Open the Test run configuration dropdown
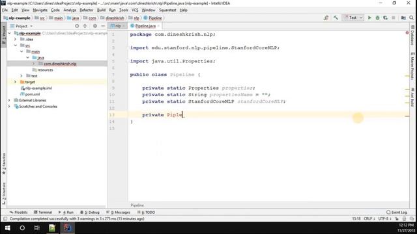The image size is (417, 234). pyautogui.click(x=353, y=18)
